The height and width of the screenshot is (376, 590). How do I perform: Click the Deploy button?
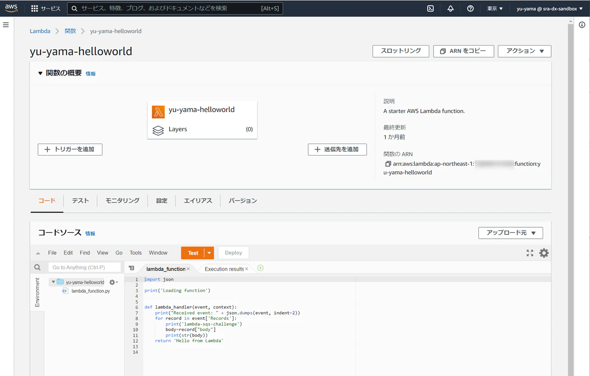[233, 253]
